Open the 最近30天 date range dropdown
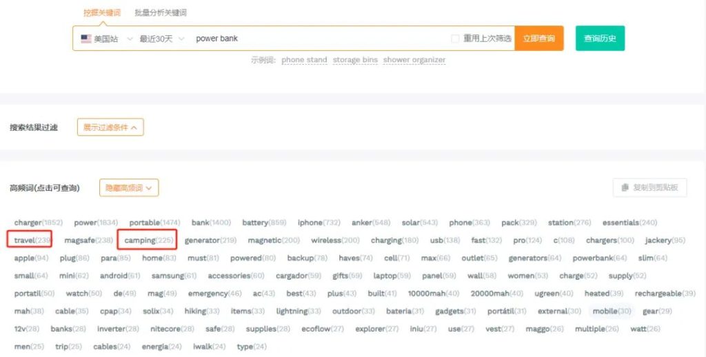This screenshot has height=357, width=706. point(162,39)
